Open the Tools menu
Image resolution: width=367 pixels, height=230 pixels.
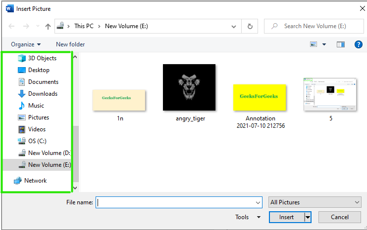click(x=248, y=217)
